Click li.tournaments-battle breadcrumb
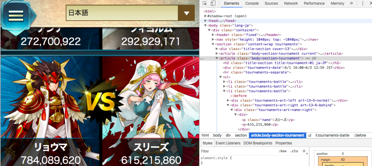The width and height of the screenshot is (372, 166). tap(332, 136)
